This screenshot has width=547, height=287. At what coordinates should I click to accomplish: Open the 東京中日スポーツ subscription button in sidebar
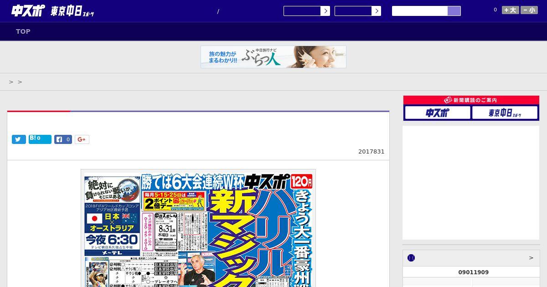[x=505, y=113]
